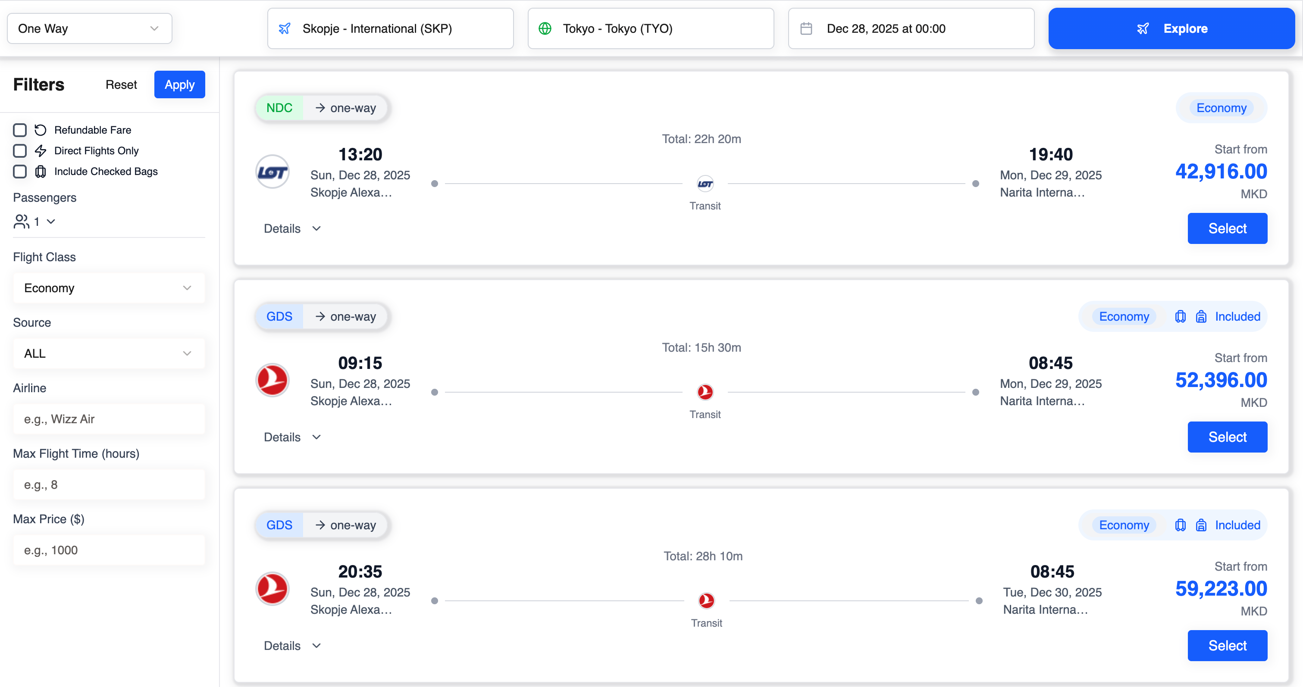Enable the Refundable Fare checkbox
Screen dimensions: 1303x687
tap(20, 130)
